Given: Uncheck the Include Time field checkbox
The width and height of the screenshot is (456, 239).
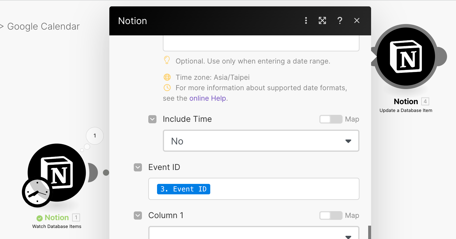Looking at the screenshot, I should coord(152,119).
